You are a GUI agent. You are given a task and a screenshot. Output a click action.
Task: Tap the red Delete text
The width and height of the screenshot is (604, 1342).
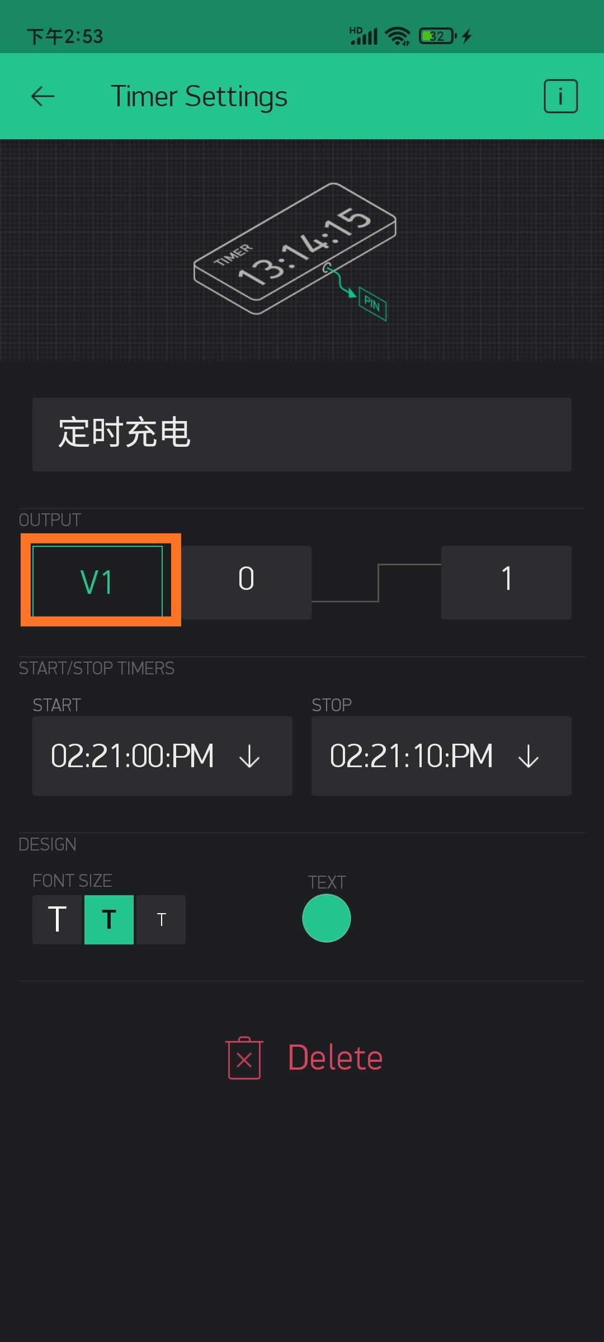point(335,1058)
